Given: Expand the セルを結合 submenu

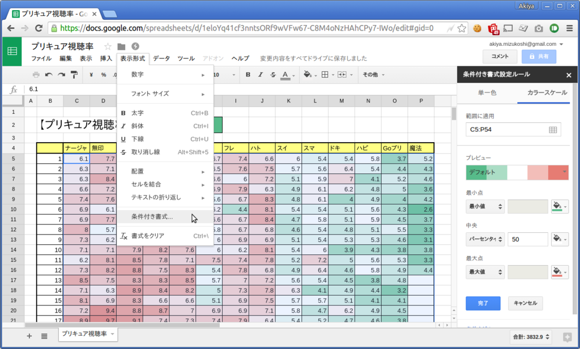Looking at the screenshot, I should coord(165,184).
